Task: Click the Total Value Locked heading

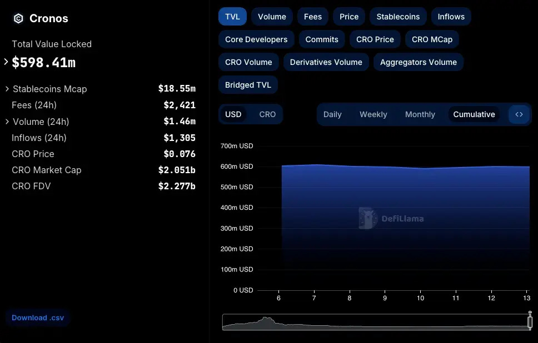Action: pyautogui.click(x=52, y=44)
